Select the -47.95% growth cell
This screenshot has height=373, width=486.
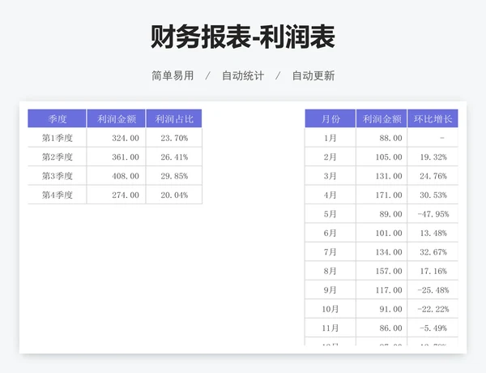pos(433,214)
